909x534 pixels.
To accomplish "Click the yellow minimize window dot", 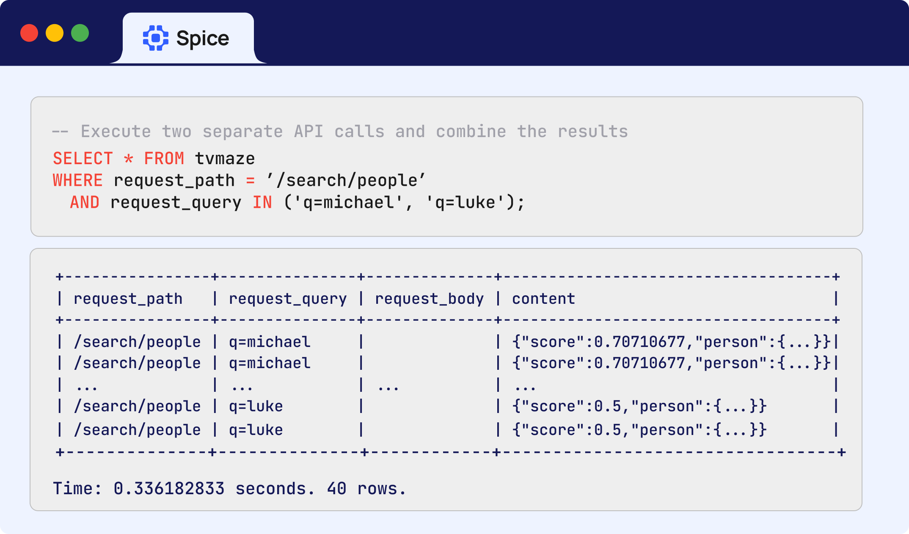I will (55, 33).
